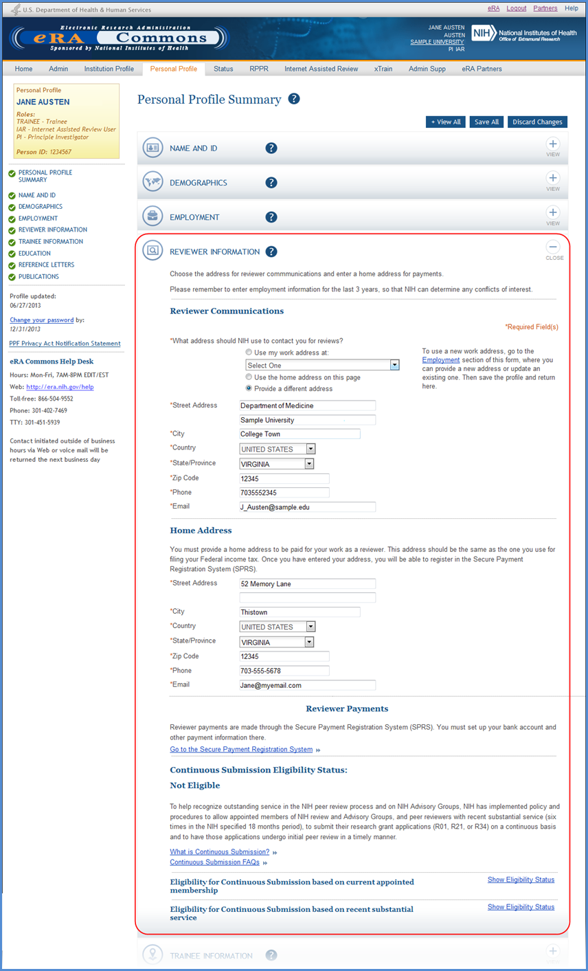
Task: Click green check beside Personal Profile Summary
Action: [12, 174]
